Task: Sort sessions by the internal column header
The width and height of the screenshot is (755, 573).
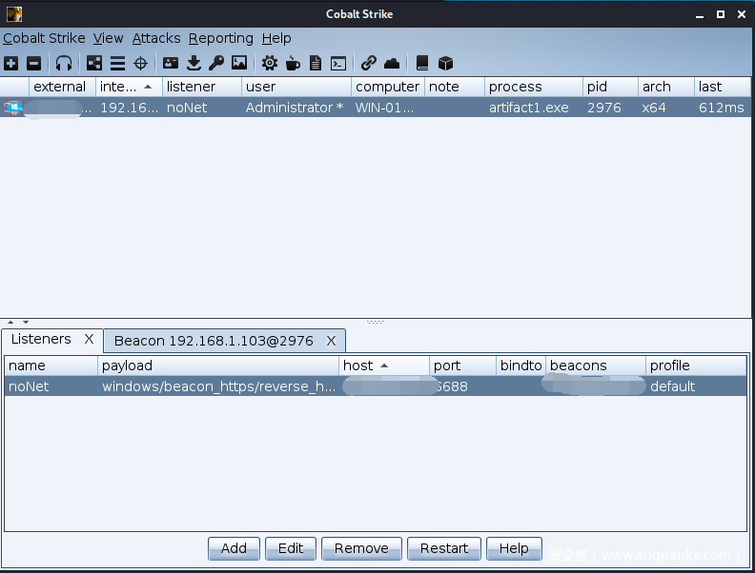Action: pyautogui.click(x=129, y=87)
